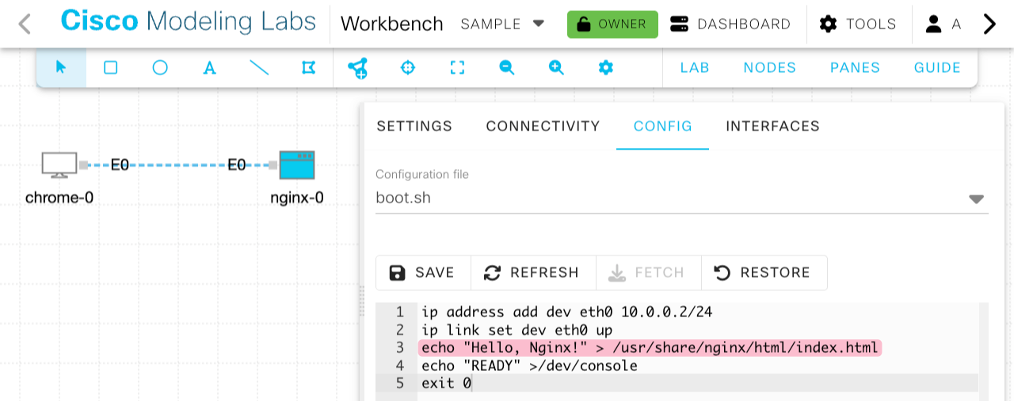Click the RESTORE button
The width and height of the screenshot is (1014, 401).
[764, 272]
